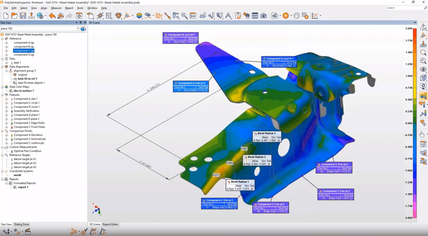The width and height of the screenshot is (428, 236).
Task: Collapse the Data Alignments branch
Action: click(2, 67)
